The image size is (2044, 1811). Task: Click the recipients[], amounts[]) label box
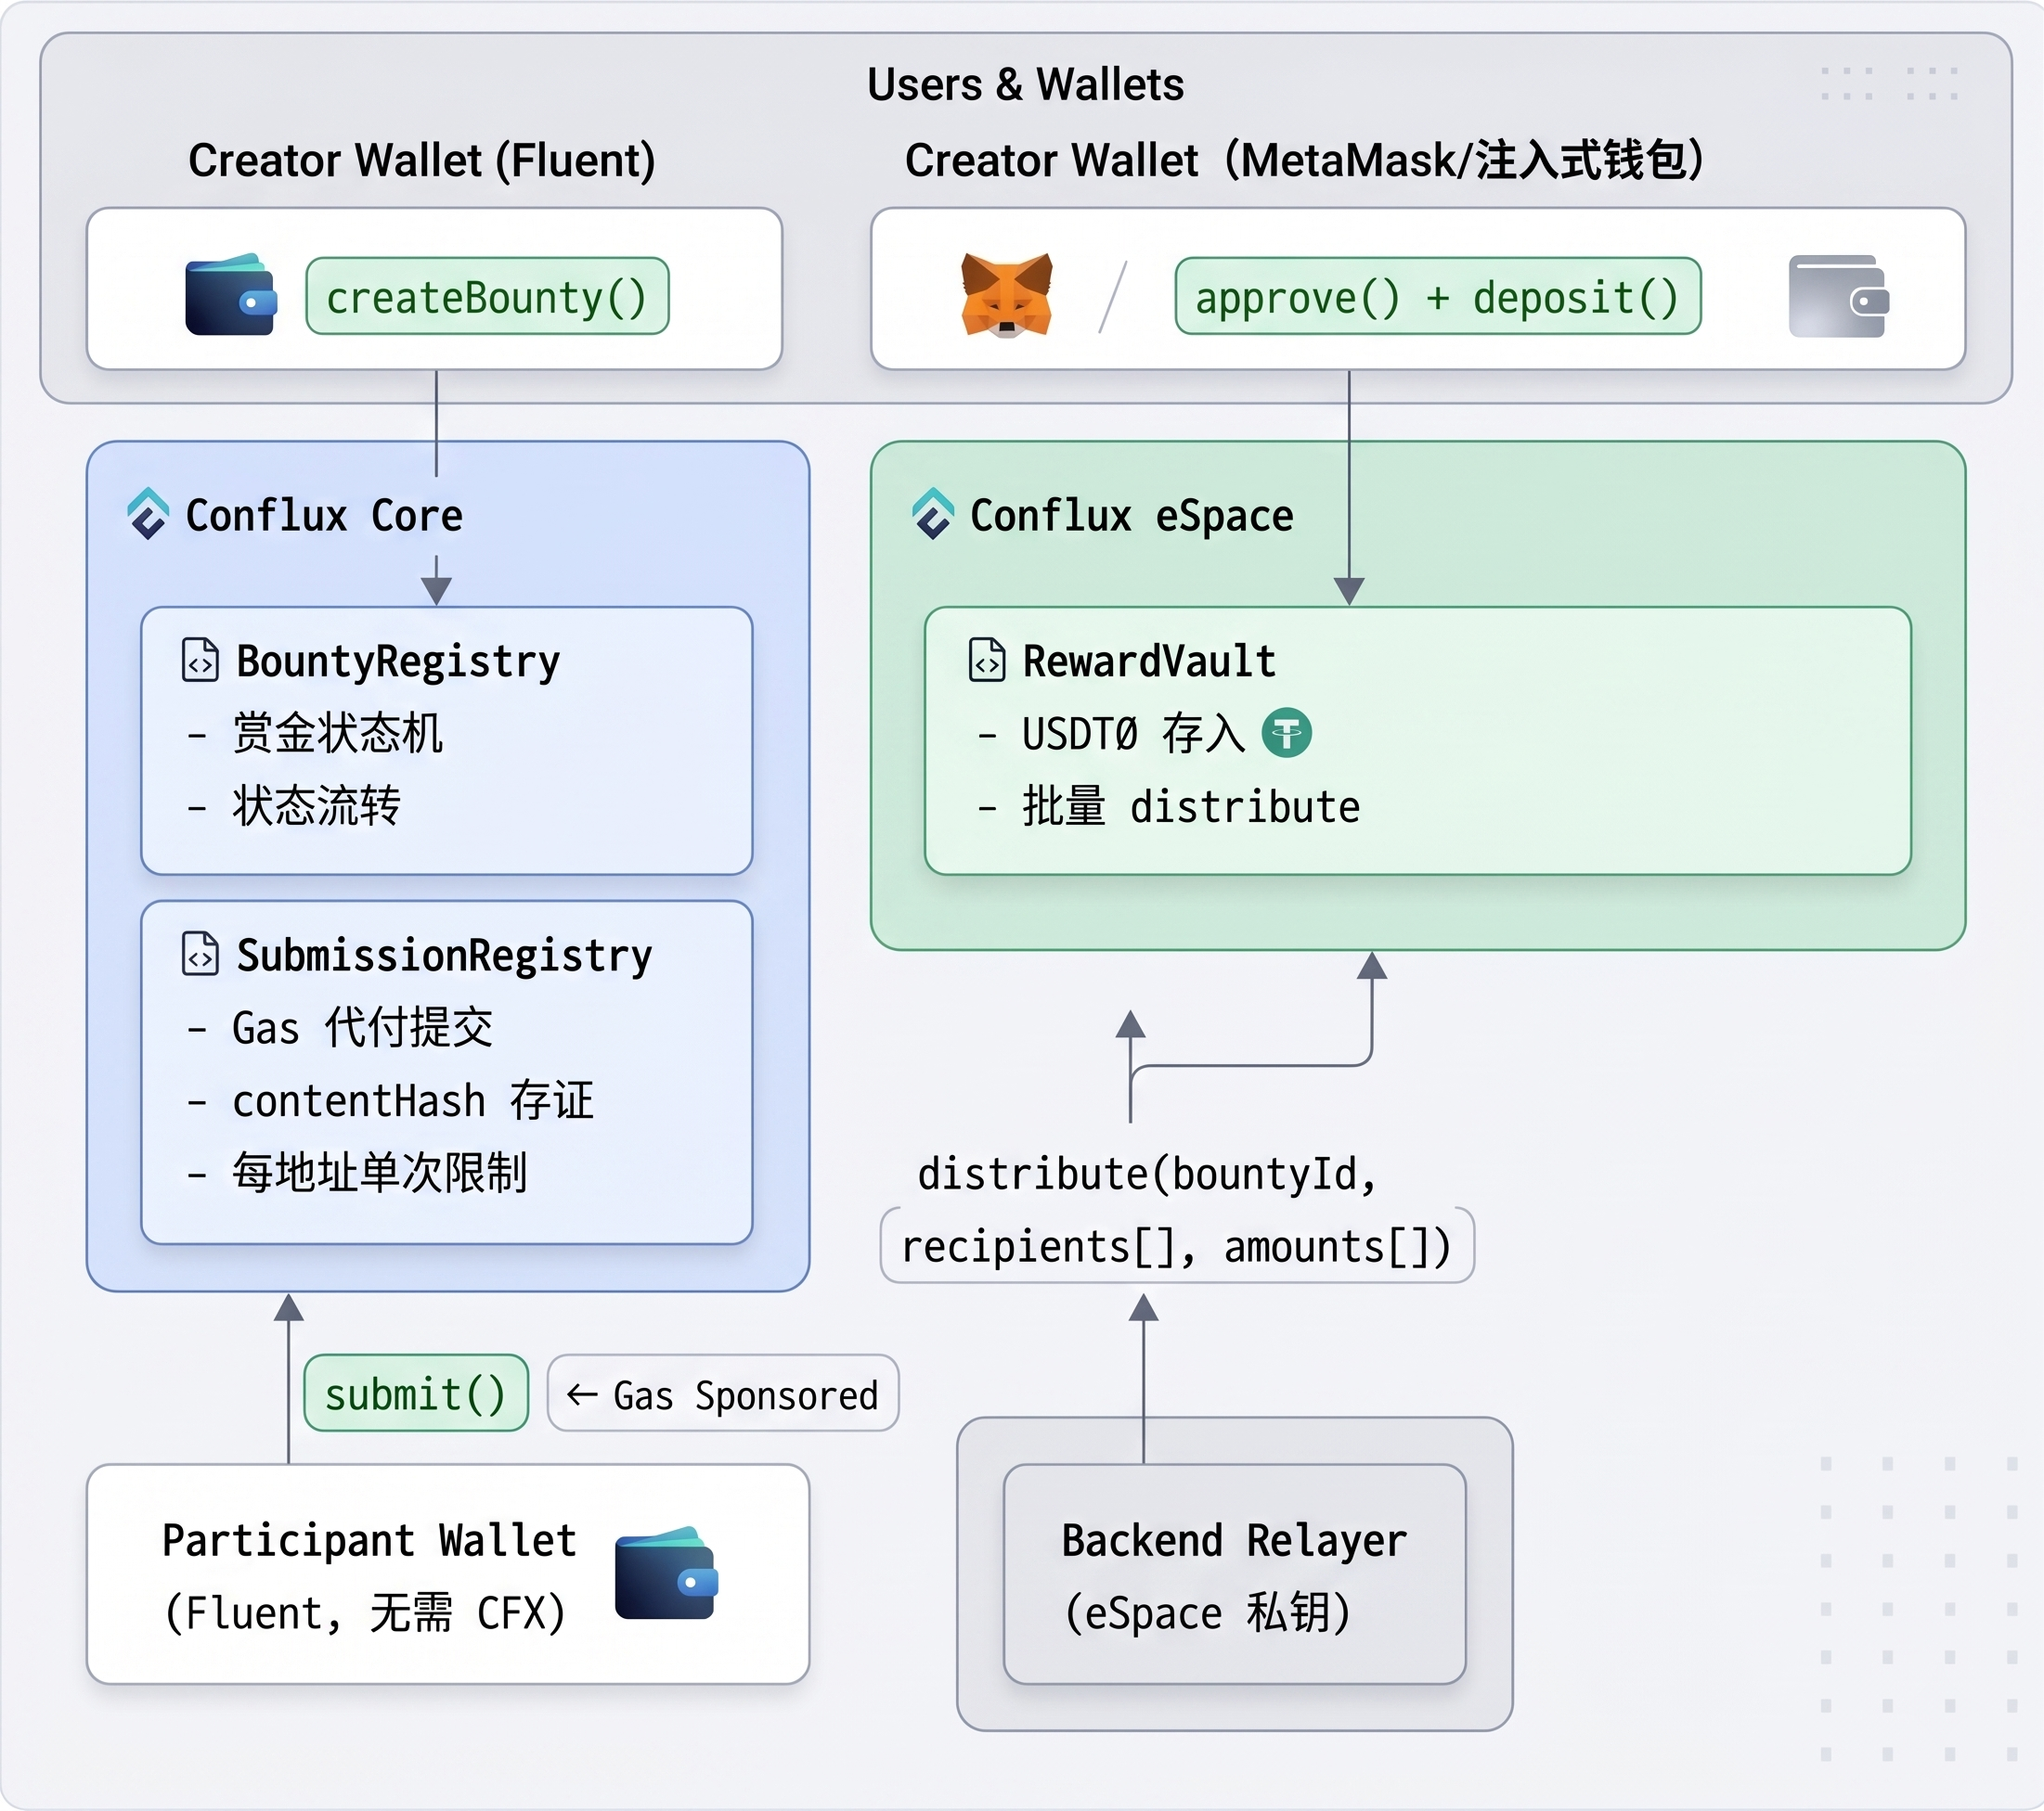coord(1176,1245)
